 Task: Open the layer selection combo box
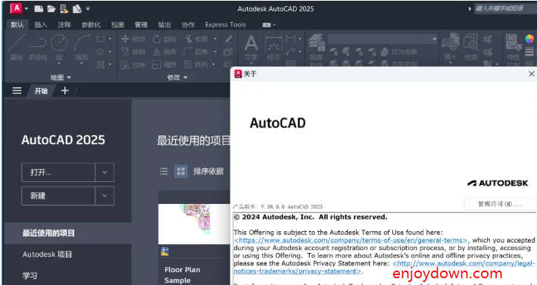point(383,39)
